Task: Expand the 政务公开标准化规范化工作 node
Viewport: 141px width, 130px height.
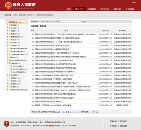Action: 7,89
